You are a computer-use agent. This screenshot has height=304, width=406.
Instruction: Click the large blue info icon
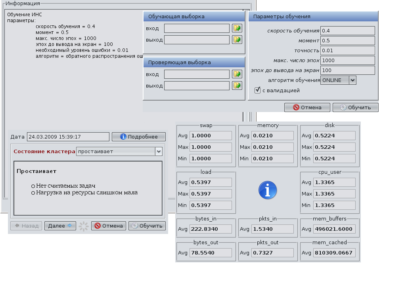[268, 190]
